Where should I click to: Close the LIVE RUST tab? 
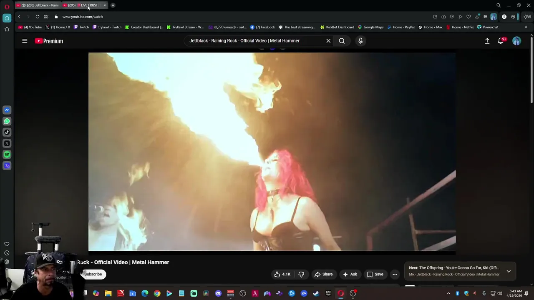105,5
